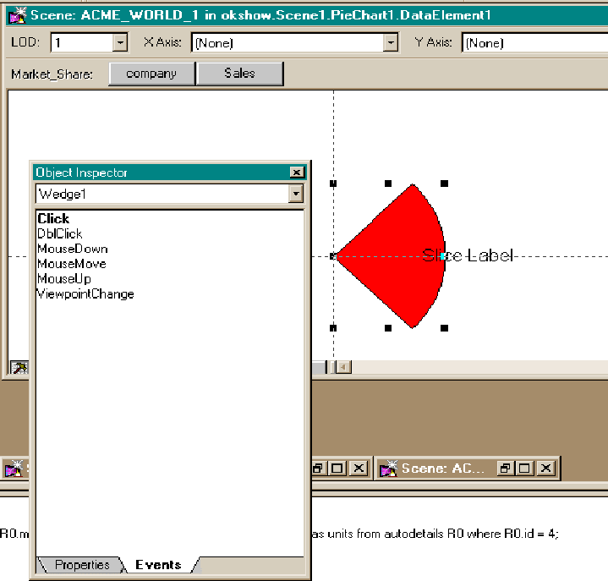Click the Y Axis field

[x=534, y=42]
